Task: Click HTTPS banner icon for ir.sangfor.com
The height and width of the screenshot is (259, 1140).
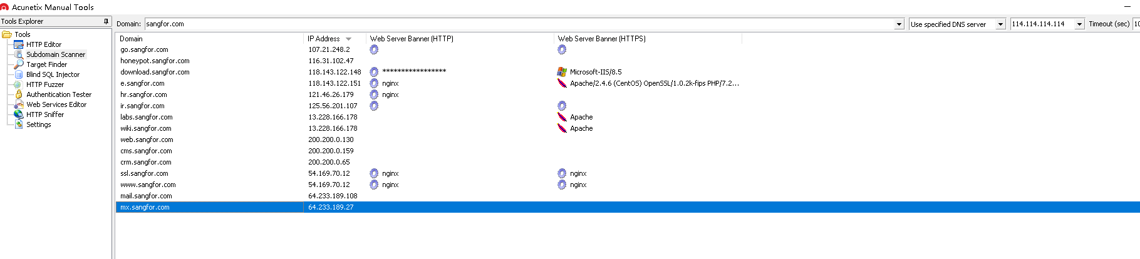Action: [x=562, y=106]
